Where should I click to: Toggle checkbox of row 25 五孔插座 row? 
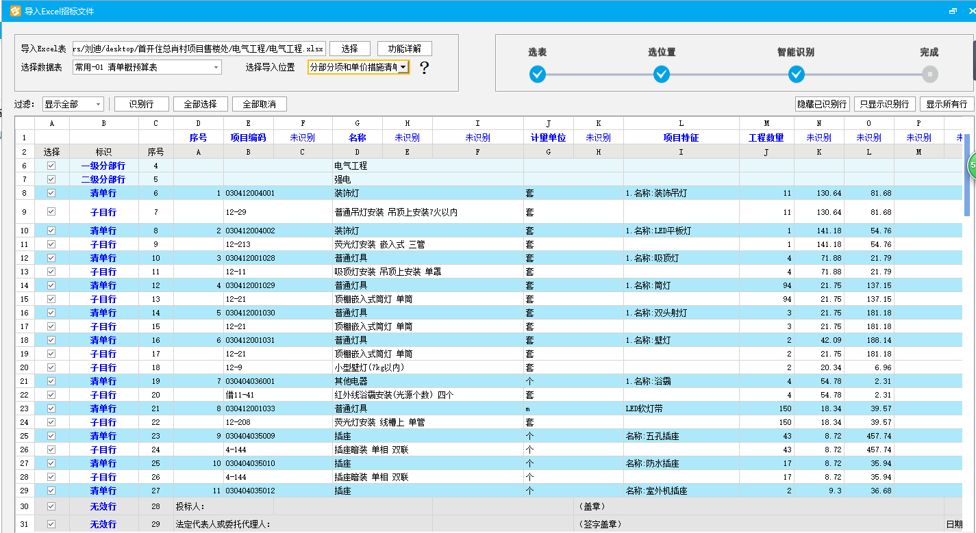pos(51,436)
